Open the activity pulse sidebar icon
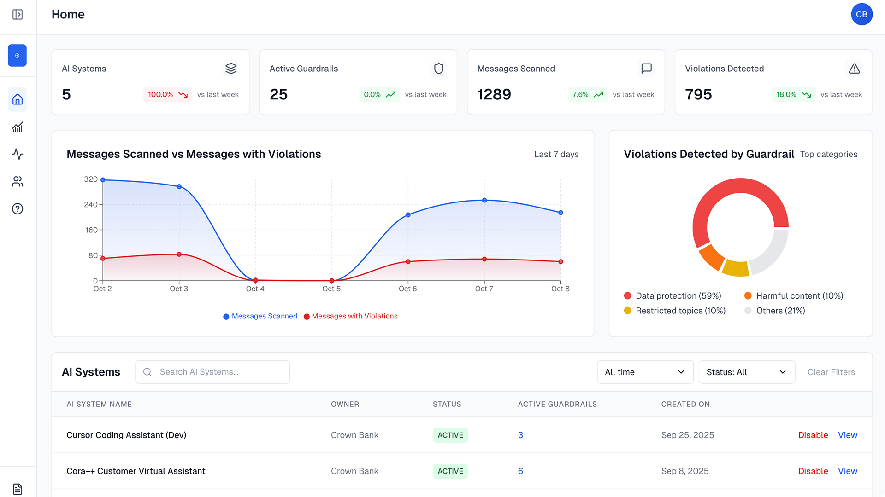 point(18,154)
